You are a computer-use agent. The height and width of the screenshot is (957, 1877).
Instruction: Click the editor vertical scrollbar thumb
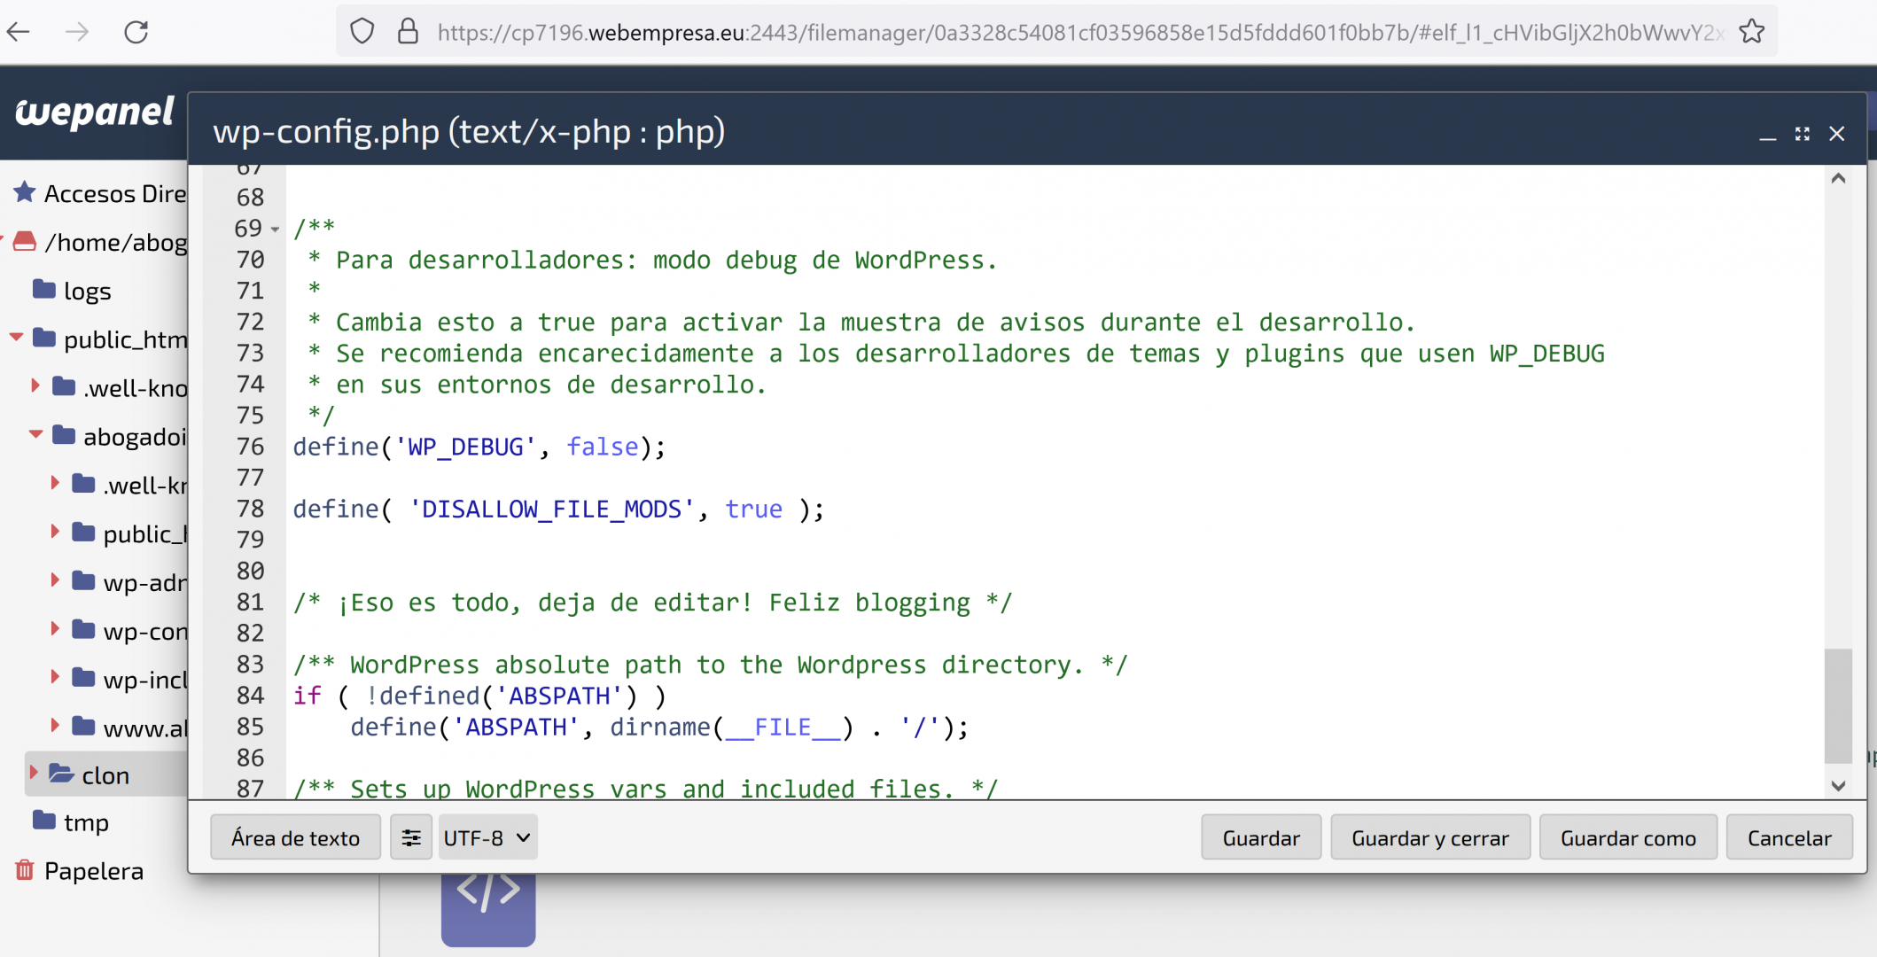(1838, 705)
